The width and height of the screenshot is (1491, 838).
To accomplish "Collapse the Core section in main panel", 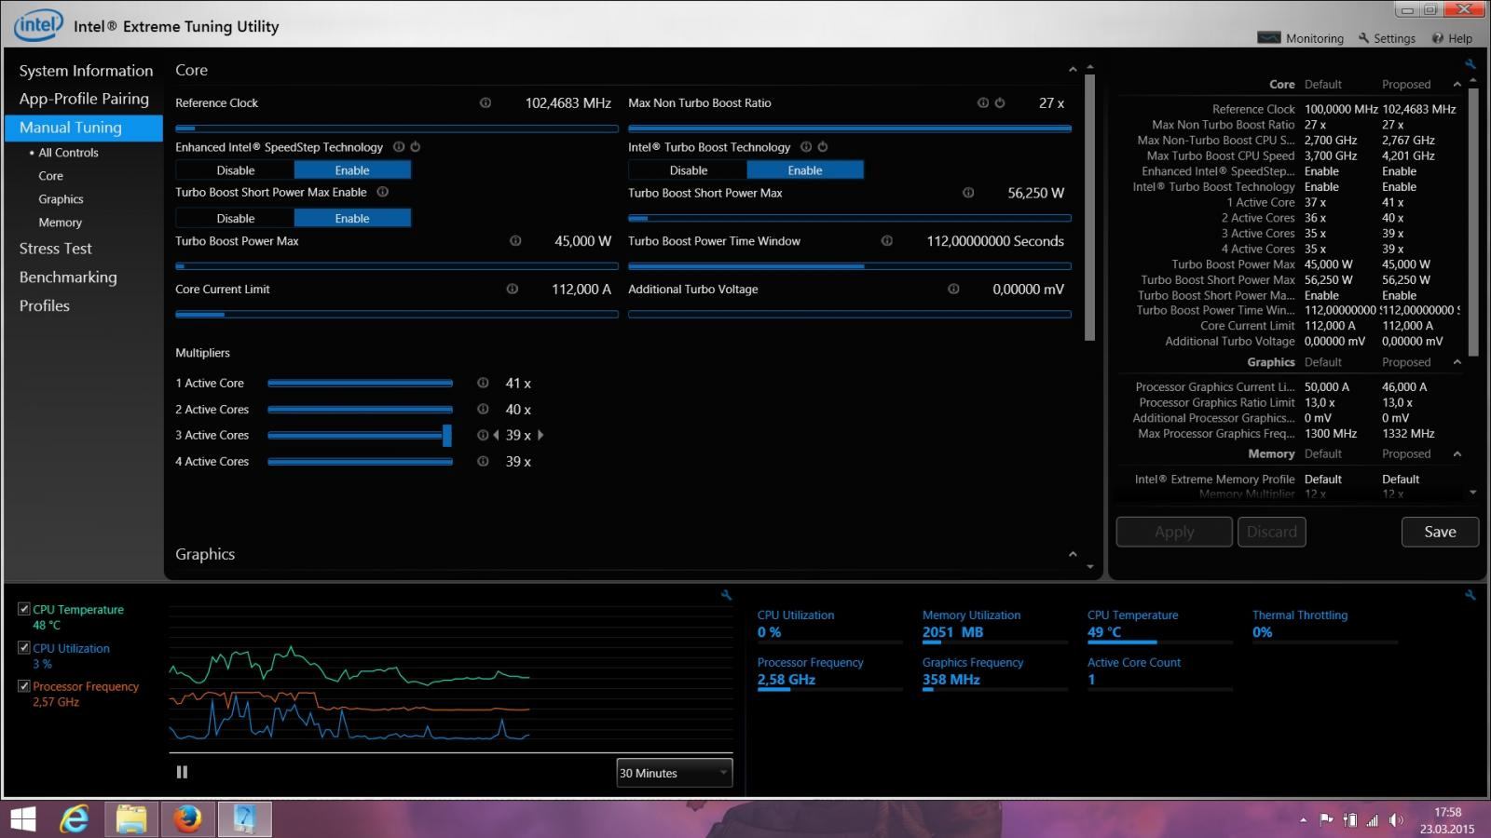I will pyautogui.click(x=1073, y=70).
